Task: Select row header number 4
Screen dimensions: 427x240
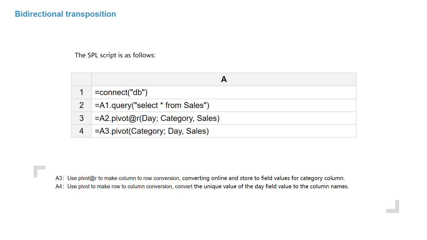Action: pyautogui.click(x=81, y=131)
